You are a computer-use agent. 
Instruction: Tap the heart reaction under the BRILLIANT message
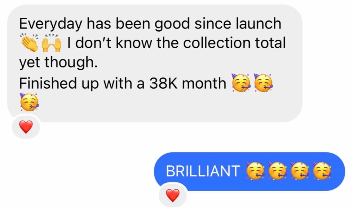173,195
